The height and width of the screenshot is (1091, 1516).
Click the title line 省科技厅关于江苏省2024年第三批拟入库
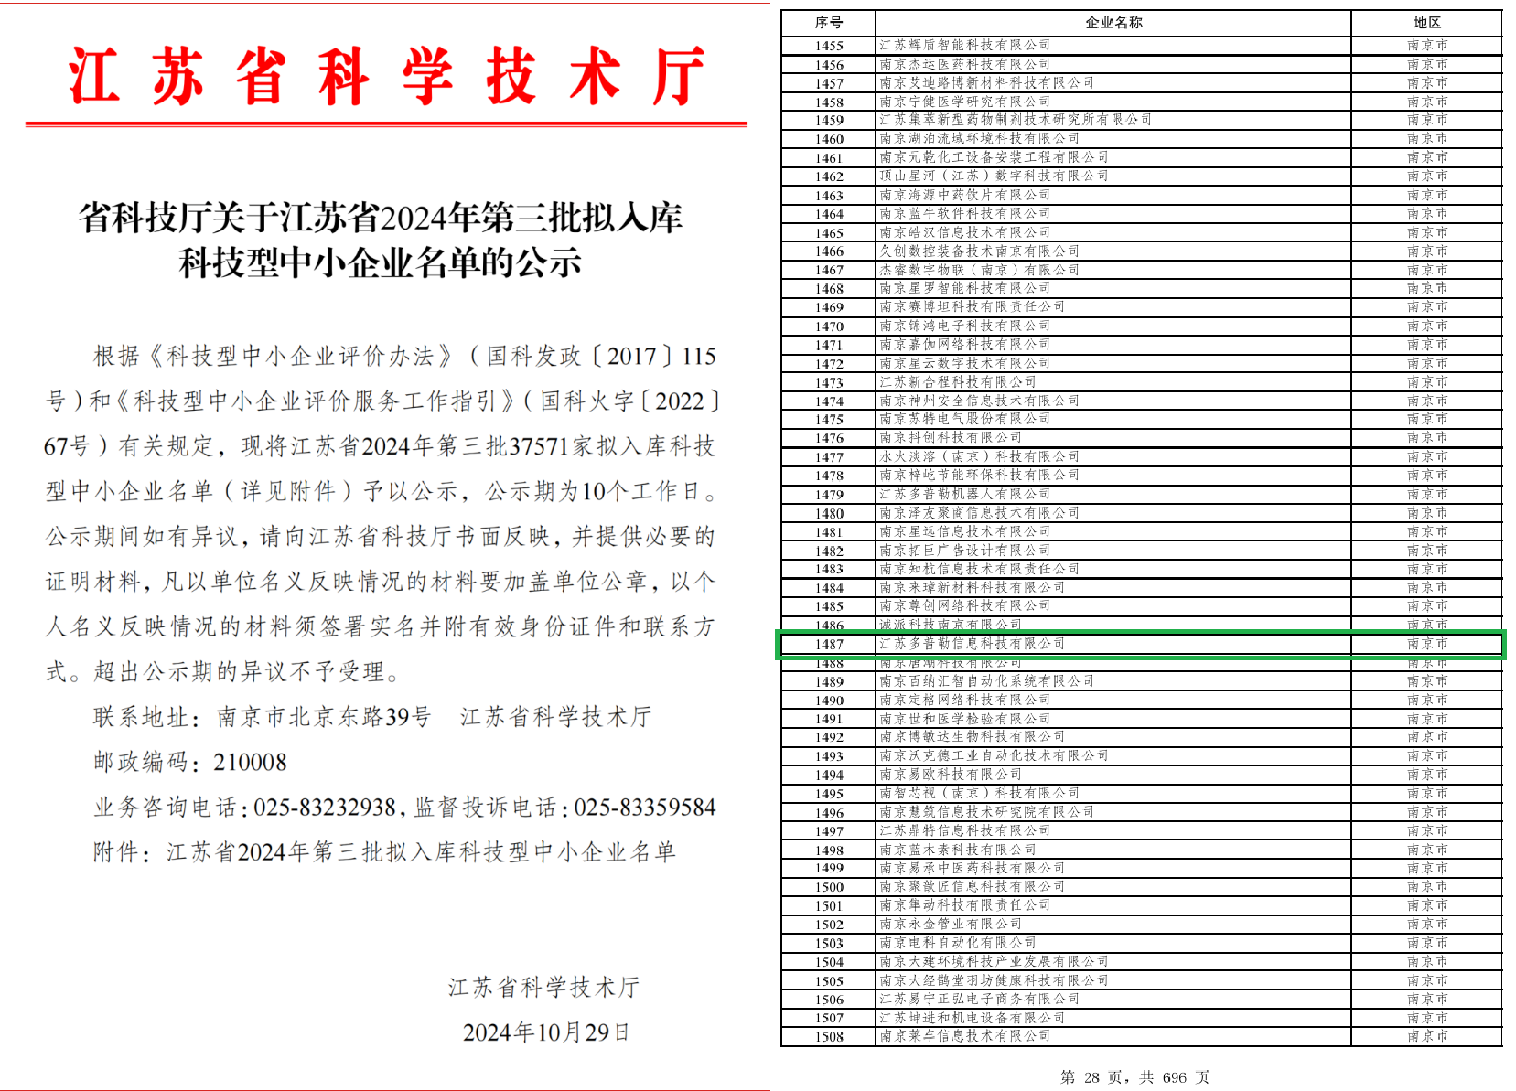(381, 218)
